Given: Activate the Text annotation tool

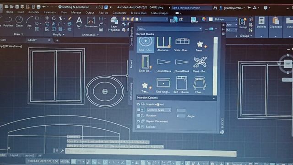Looking at the screenshot, I should point(79,22).
